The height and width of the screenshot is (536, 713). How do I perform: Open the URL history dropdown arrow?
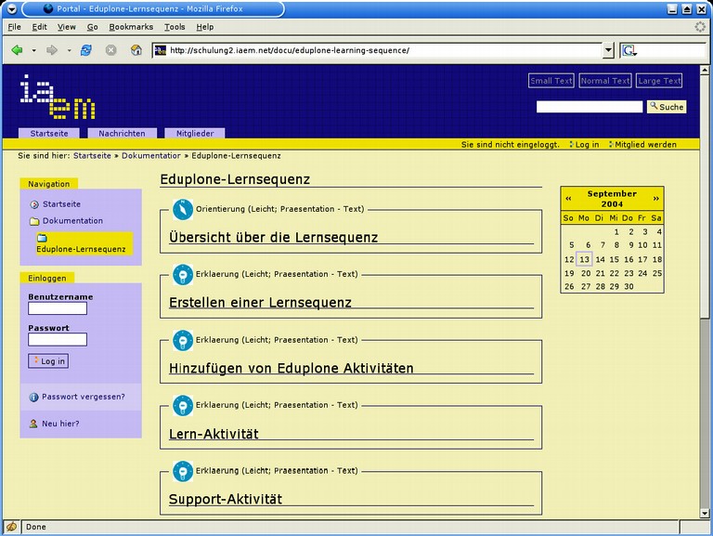tap(609, 50)
